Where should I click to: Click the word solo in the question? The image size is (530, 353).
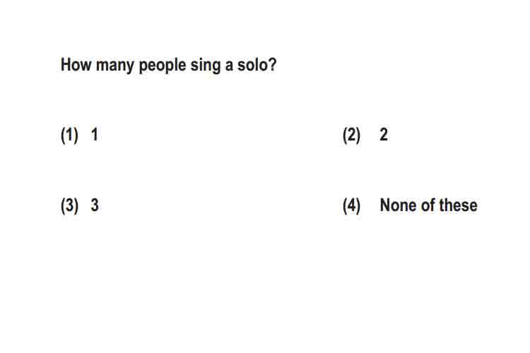click(x=252, y=64)
